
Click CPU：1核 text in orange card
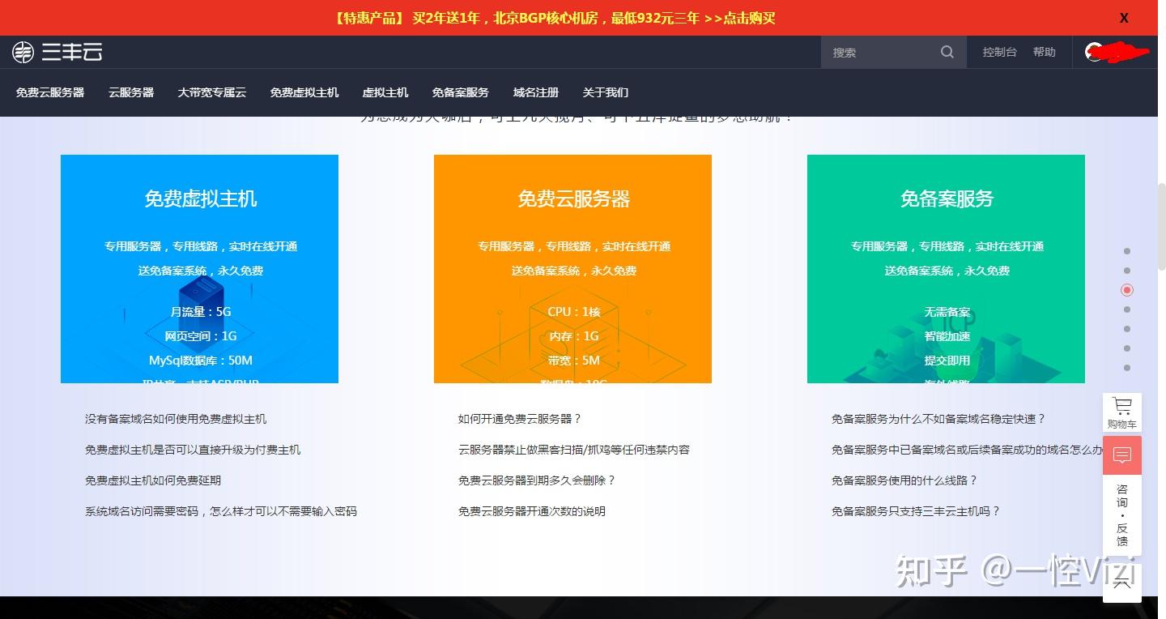click(574, 311)
